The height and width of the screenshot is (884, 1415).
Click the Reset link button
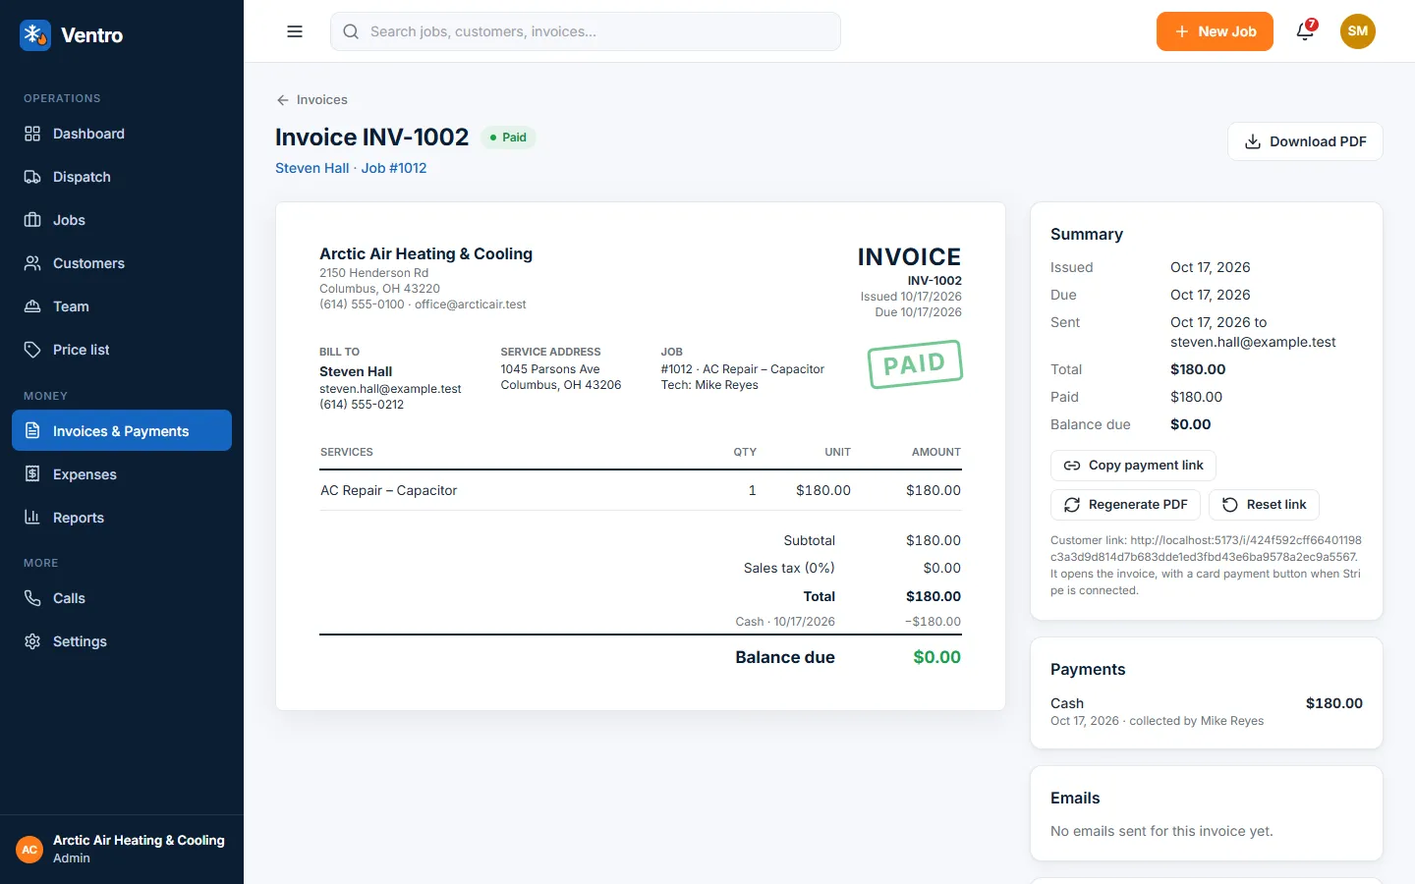1264,505
